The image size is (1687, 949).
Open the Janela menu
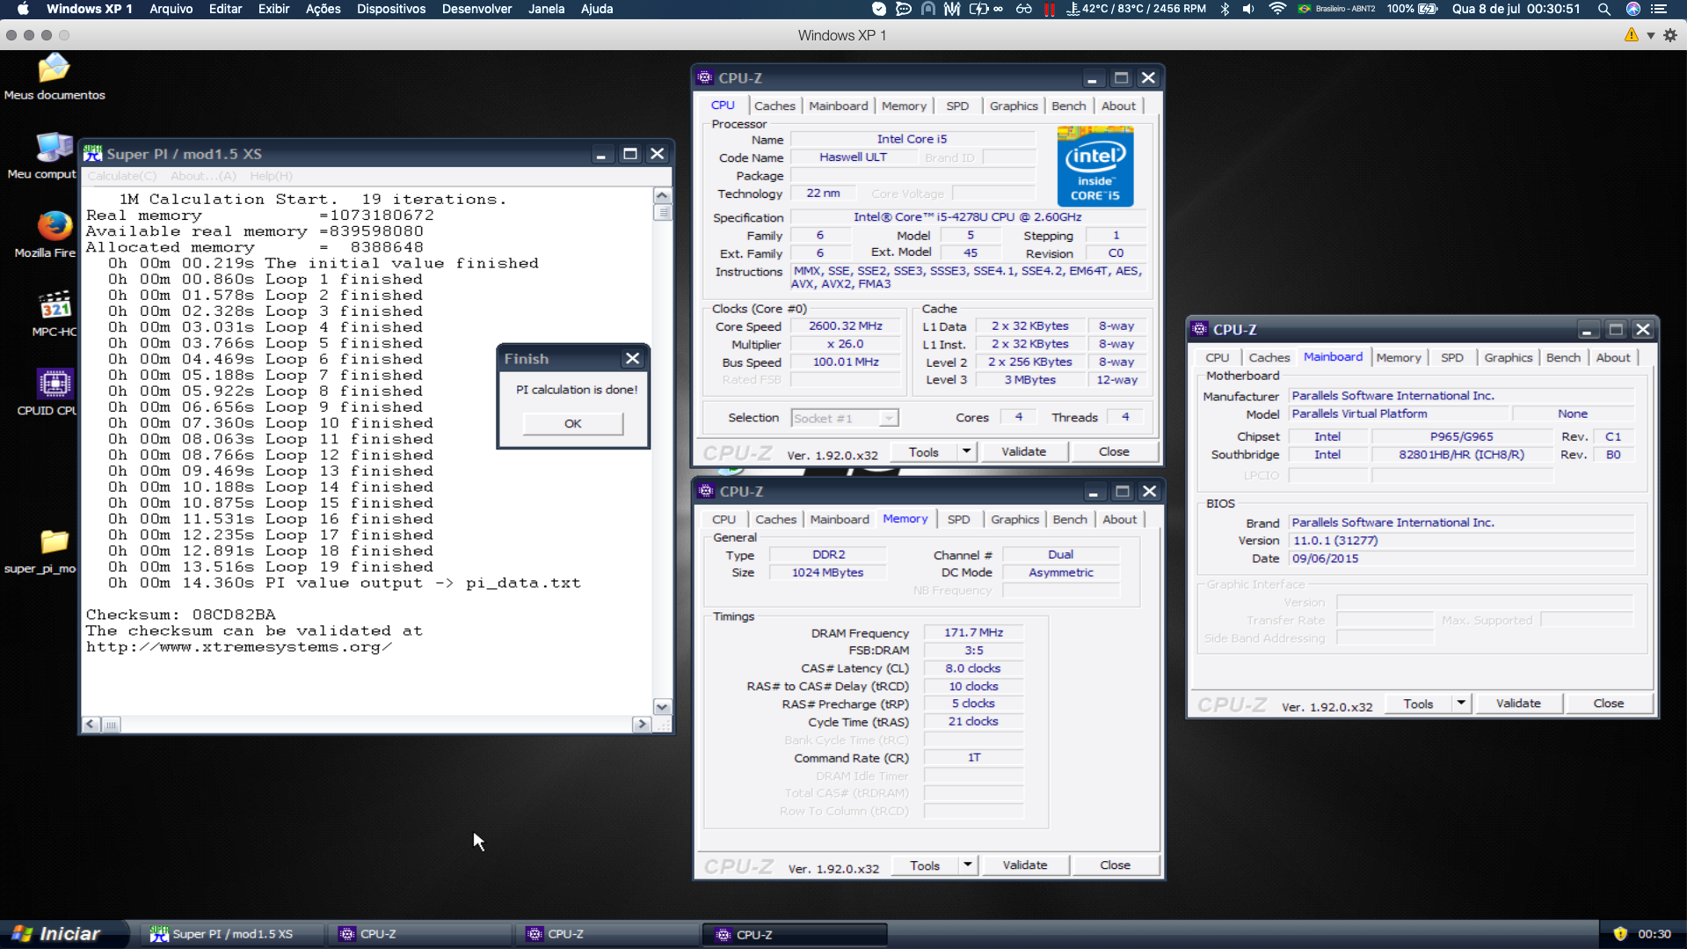546,9
